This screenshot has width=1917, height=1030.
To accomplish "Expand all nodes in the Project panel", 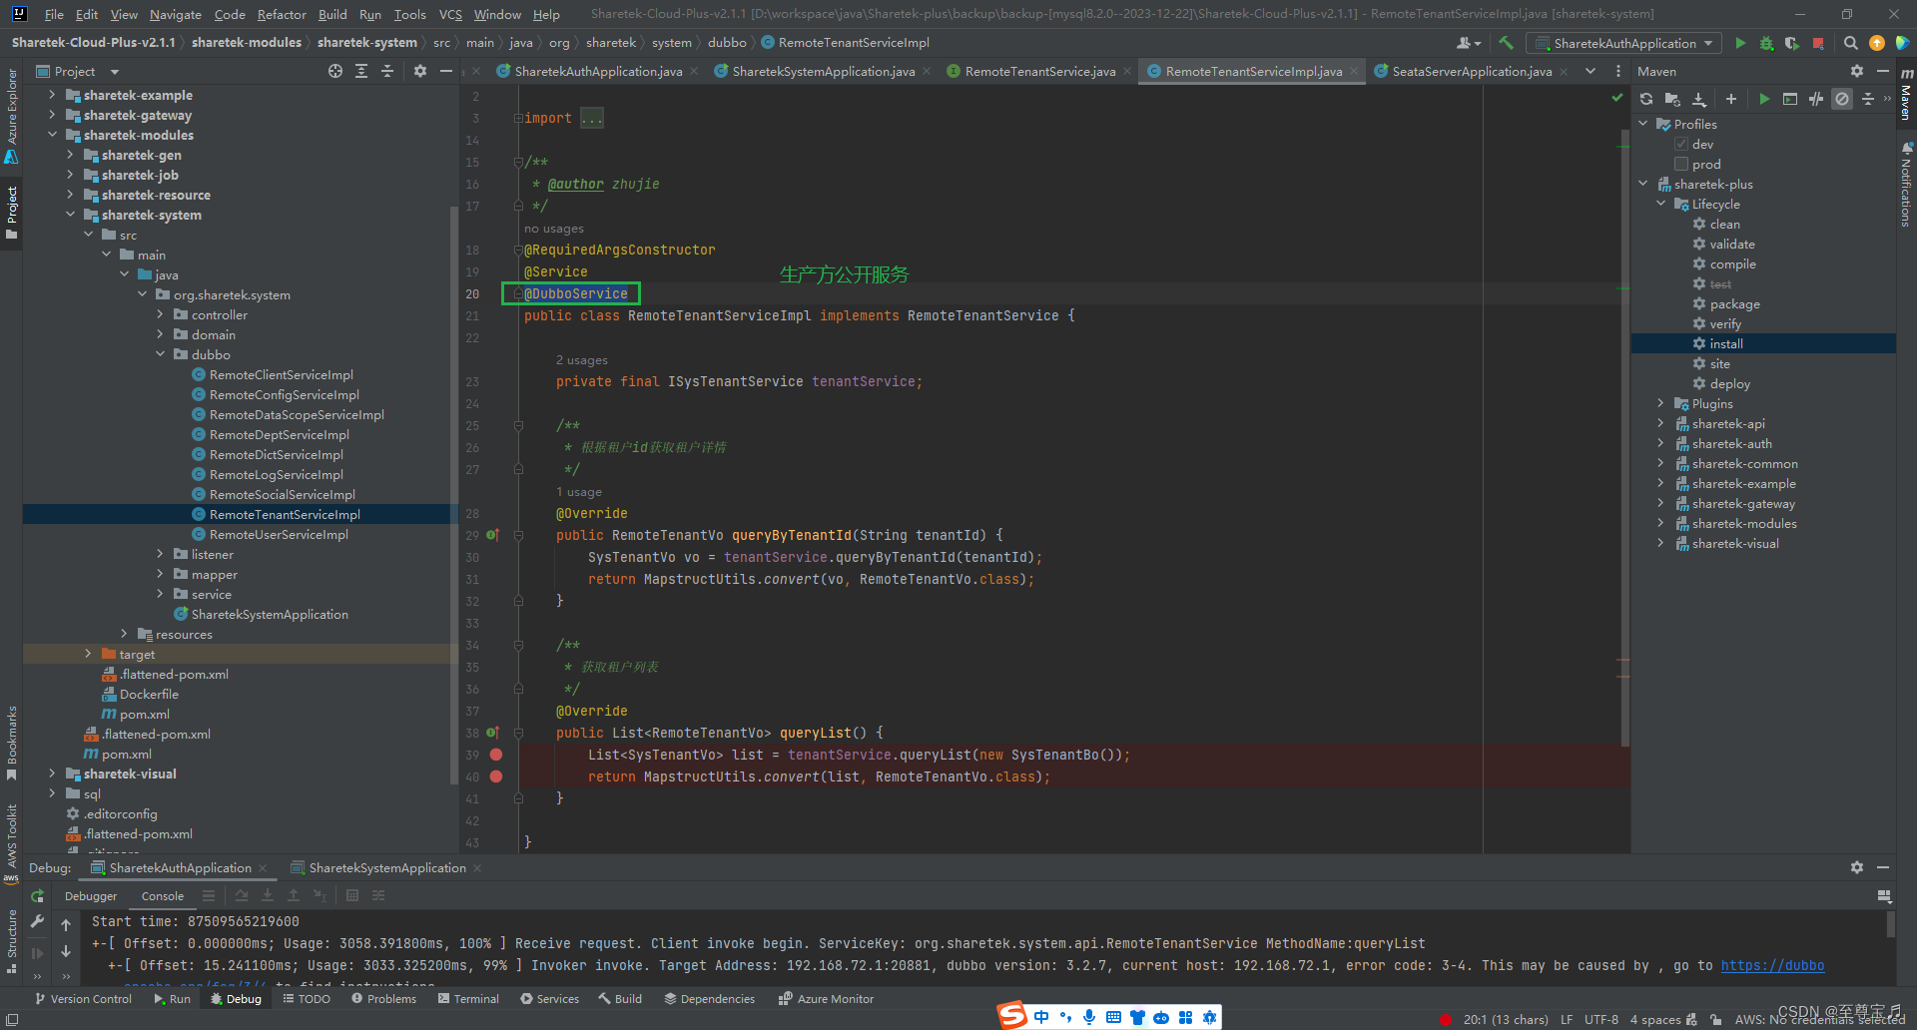I will (x=361, y=71).
